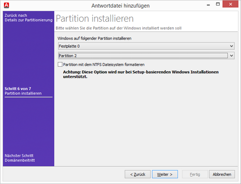Maximize the Antwortdatei hinzufügen window

coord(218,4)
